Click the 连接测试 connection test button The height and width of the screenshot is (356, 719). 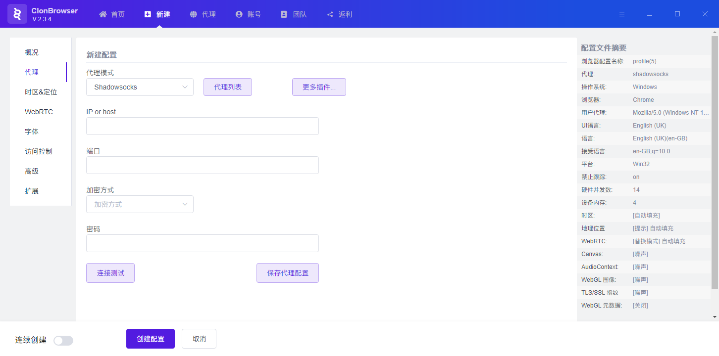point(110,272)
